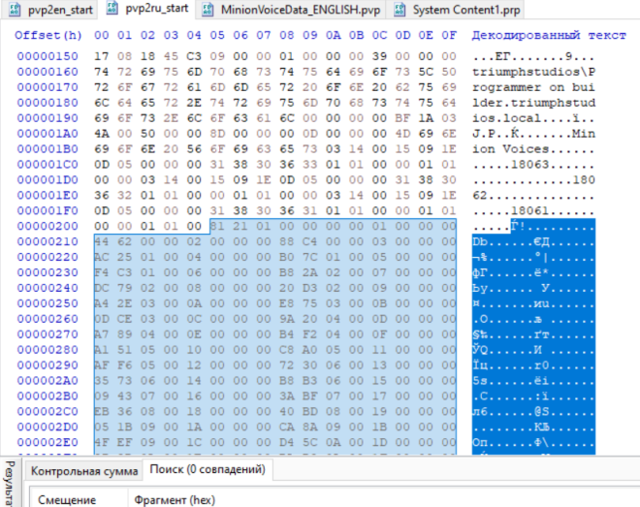Click decoded text 'ion Voices......'
Screen dimensions: 640x507
[x=534, y=149]
